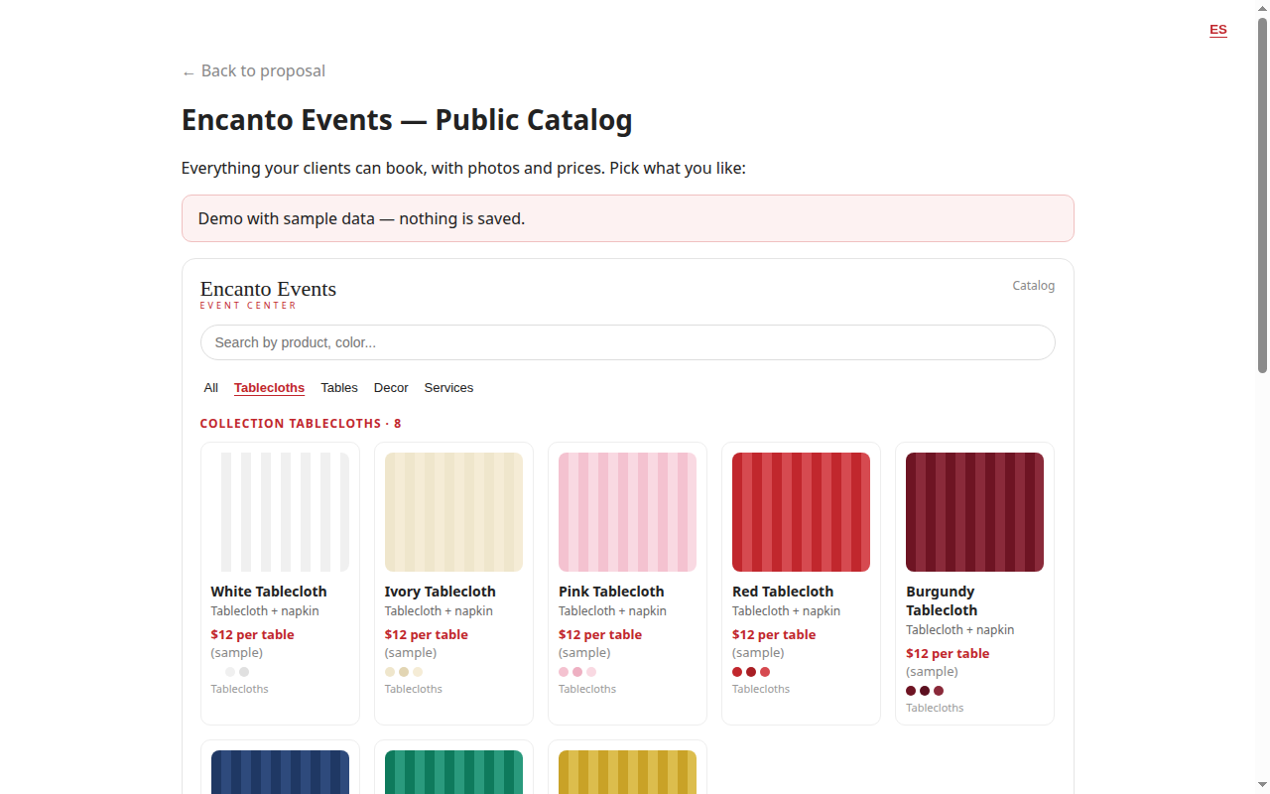1270x794 pixels.
Task: Go back via 'Back to proposal' link
Action: pos(254,71)
